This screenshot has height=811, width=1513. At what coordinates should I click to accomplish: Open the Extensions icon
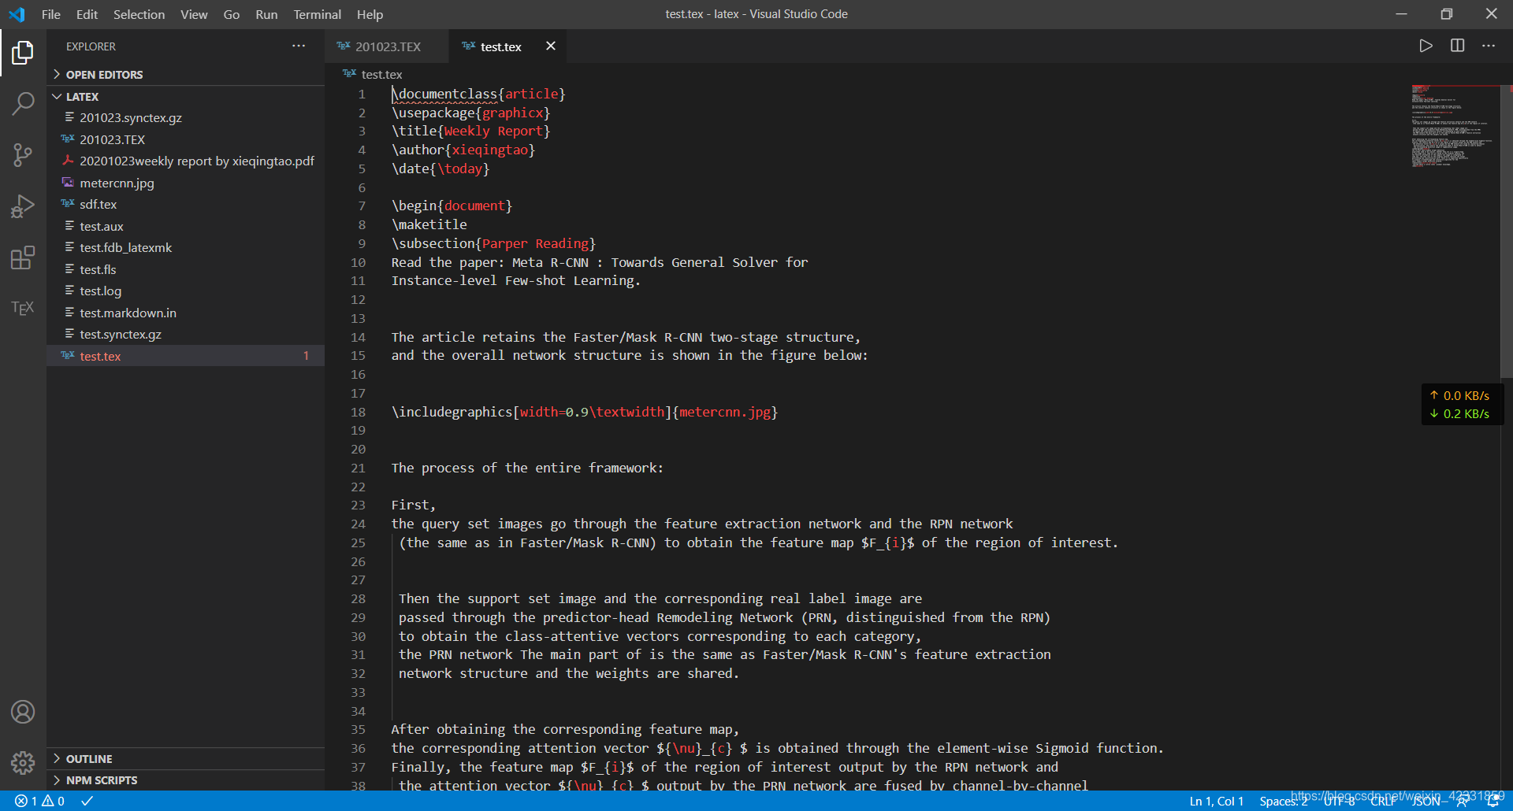[23, 257]
